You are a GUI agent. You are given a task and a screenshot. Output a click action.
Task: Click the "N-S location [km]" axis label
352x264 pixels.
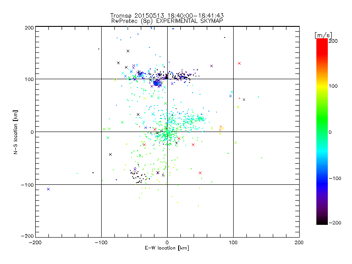(15, 132)
